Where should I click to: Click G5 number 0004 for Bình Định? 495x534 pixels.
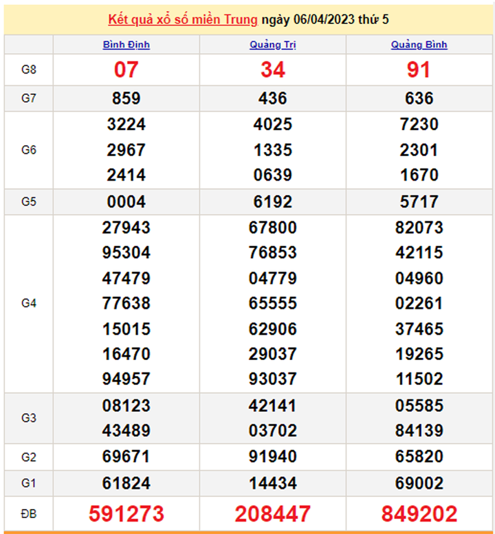(x=126, y=201)
